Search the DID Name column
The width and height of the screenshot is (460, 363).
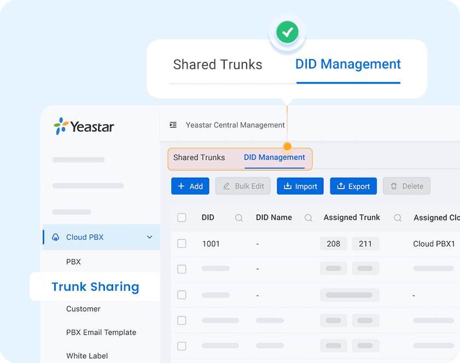click(308, 218)
